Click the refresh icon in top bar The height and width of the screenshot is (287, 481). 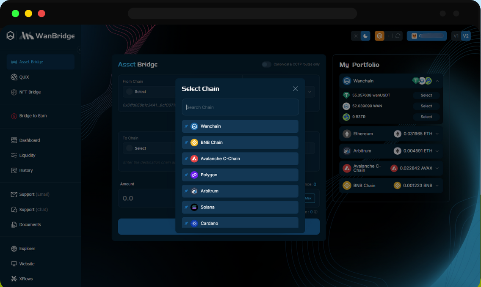398,36
